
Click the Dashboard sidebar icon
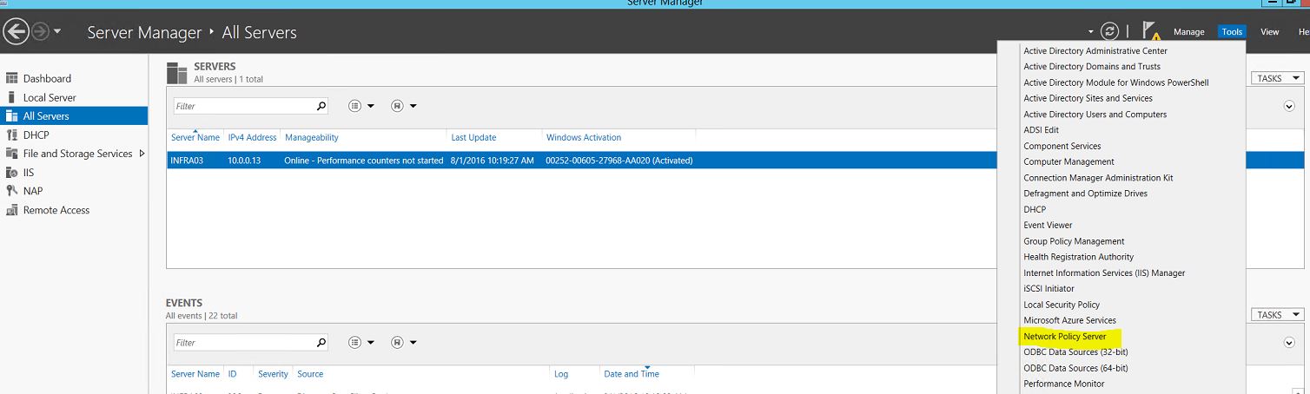(x=12, y=79)
